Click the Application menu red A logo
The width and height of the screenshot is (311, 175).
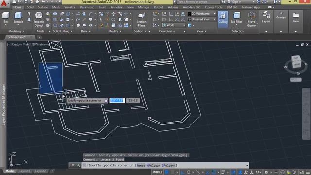[x=4, y=3]
